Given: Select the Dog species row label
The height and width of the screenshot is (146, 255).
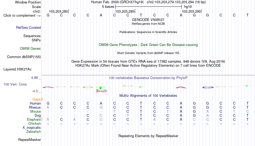Looking at the screenshot, I should [x=38, y=116].
